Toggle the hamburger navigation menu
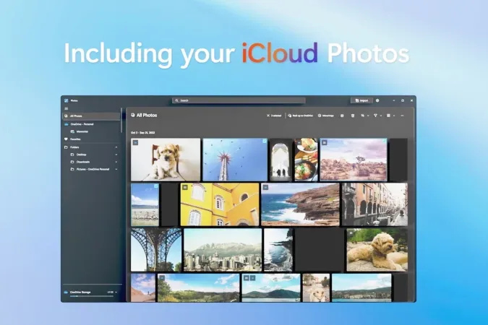Image resolution: width=488 pixels, height=325 pixels. 66,108
